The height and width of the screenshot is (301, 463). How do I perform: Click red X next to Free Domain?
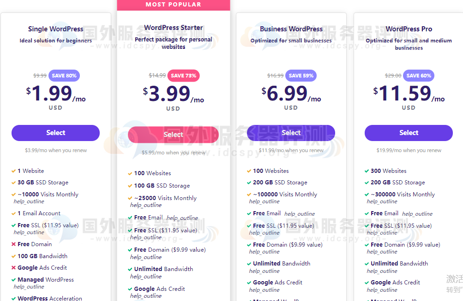pos(13,244)
